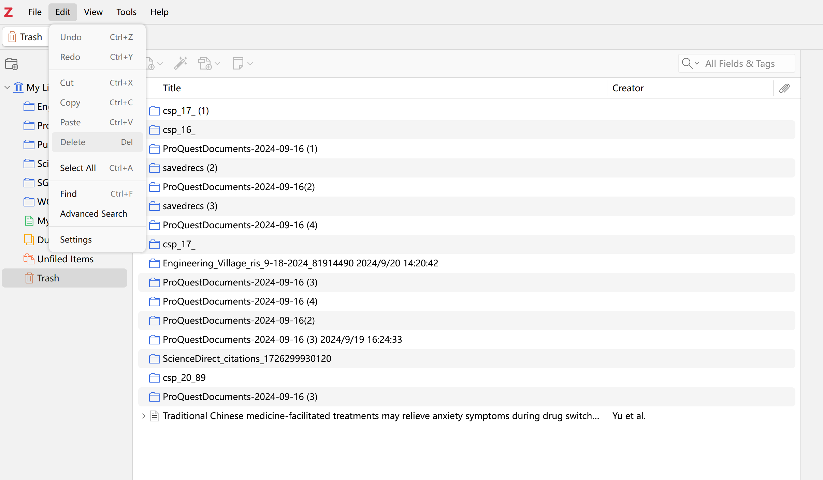Select the ProQuestDocuments row dated 2024/9/19 16:24:33
The width and height of the screenshot is (823, 480).
tap(467, 340)
